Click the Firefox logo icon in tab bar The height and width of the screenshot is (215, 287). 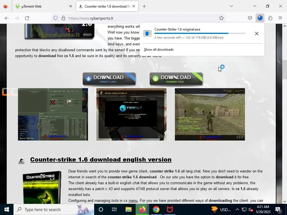(6, 6)
